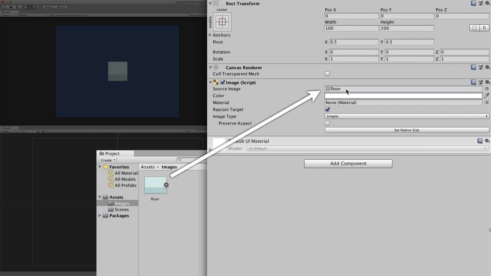The image size is (491, 276).
Task: Enable Preserve Aspect checkbox
Action: [327, 123]
